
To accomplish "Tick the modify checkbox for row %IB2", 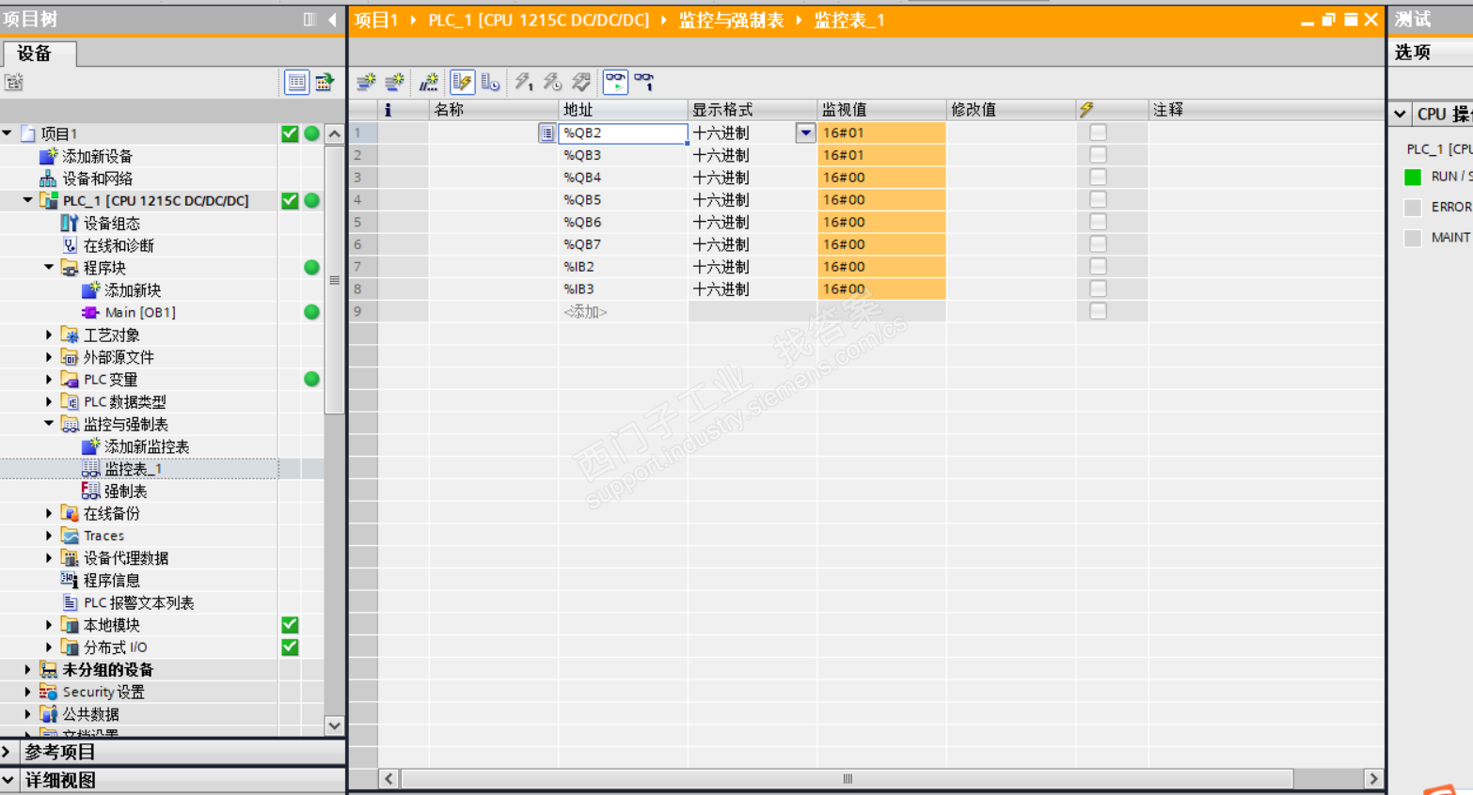I will (x=1098, y=267).
